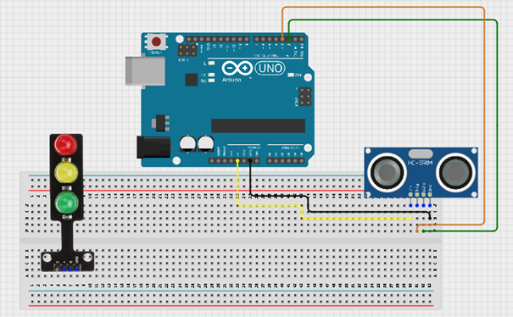This screenshot has width=513, height=317.
Task: Select the yellow LED of the traffic light
Action: [66, 172]
